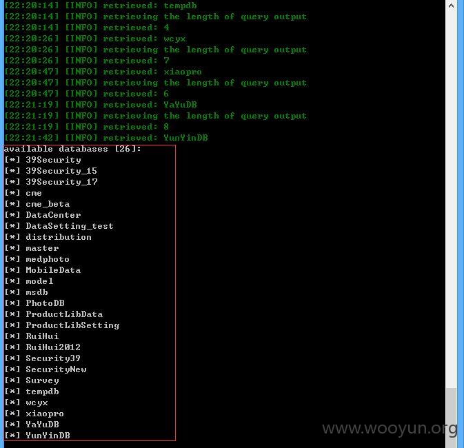This screenshot has width=464, height=448.
Task: Click the vertical scrollbar thumb
Action: click(451, 417)
